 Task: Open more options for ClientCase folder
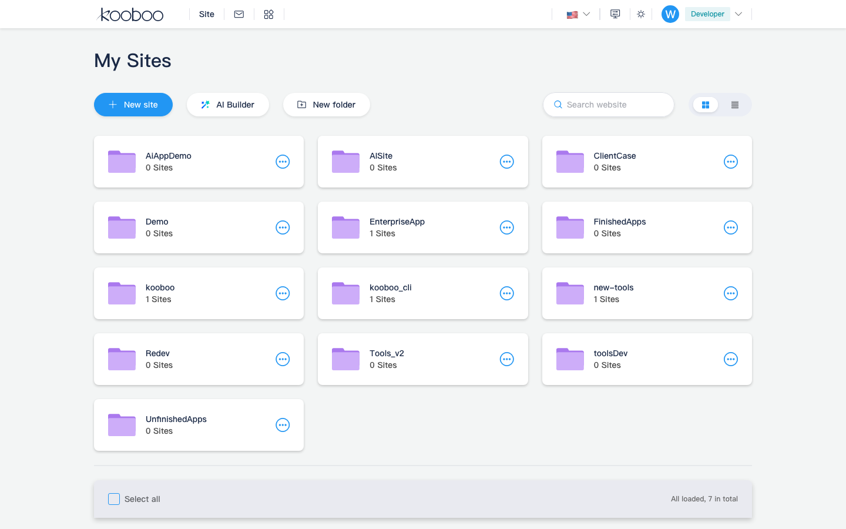click(x=731, y=162)
